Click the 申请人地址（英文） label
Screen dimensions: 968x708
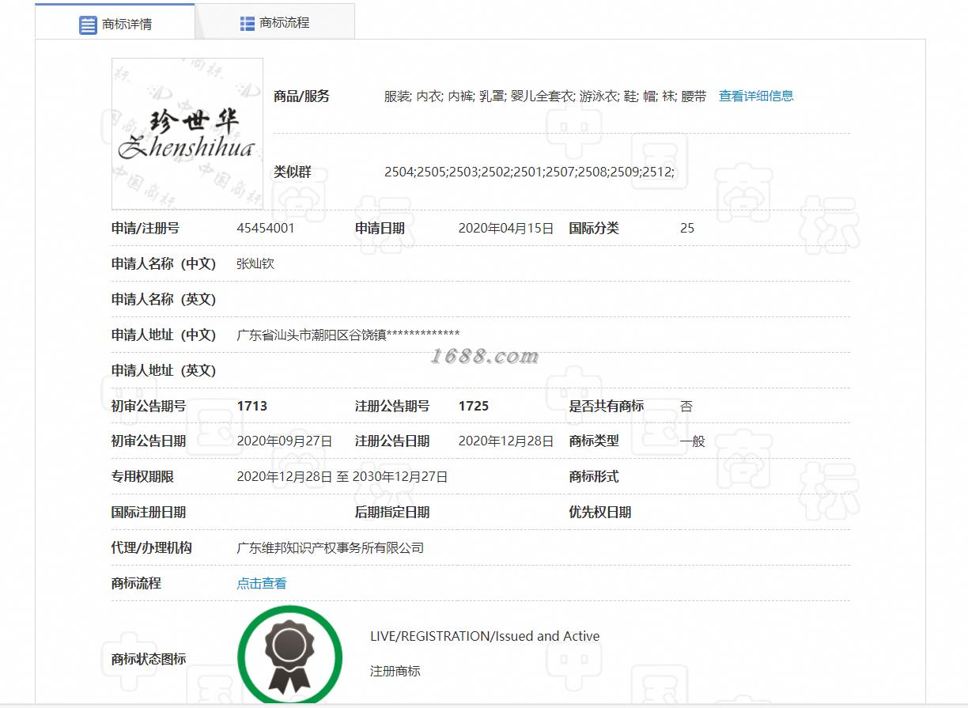(164, 370)
